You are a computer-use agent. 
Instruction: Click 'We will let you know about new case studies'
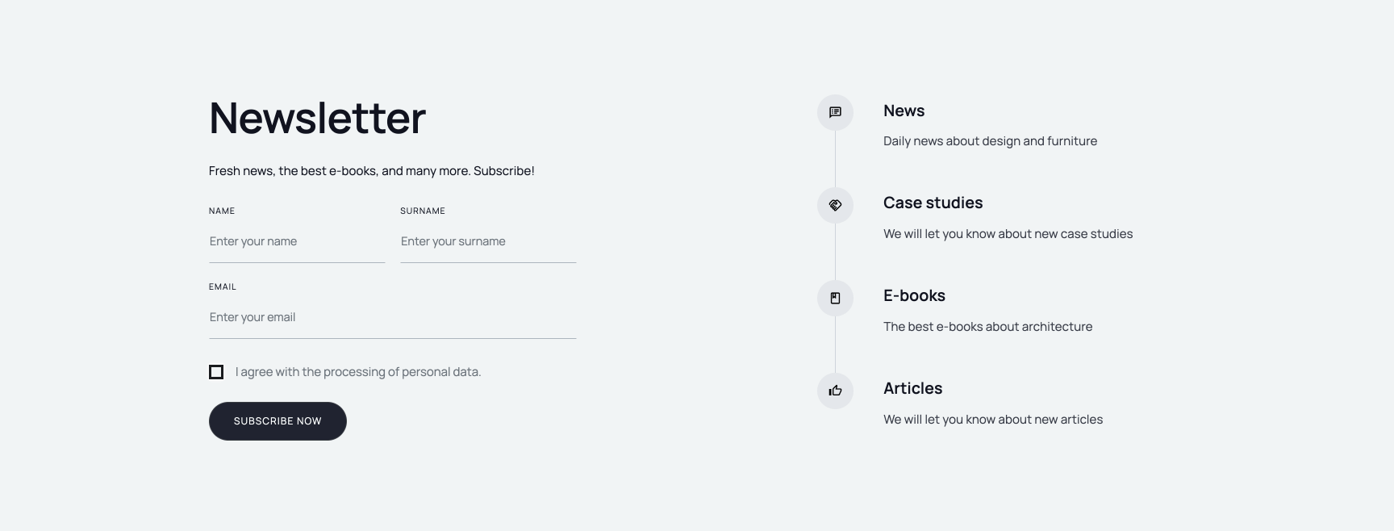(1008, 234)
